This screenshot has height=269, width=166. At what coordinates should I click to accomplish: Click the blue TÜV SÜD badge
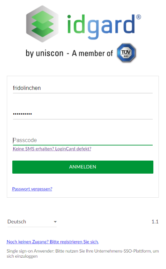pos(126,53)
